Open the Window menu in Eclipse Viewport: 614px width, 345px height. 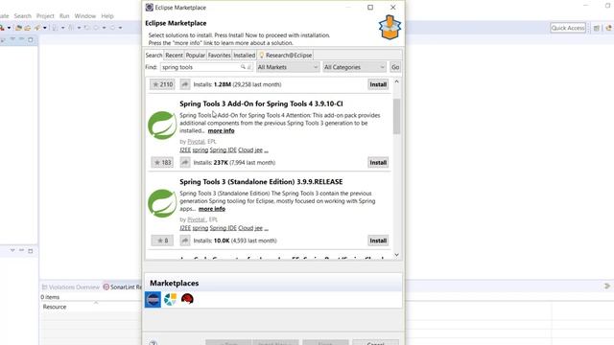85,16
